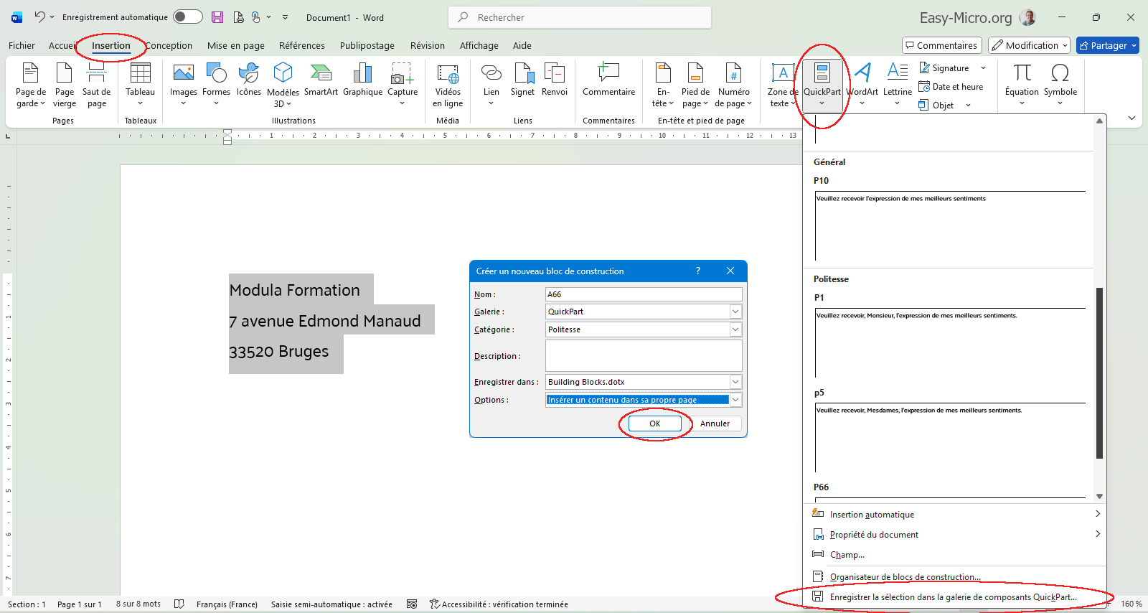The height and width of the screenshot is (613, 1148).
Task: Open the WordArt tool
Action: tap(862, 80)
